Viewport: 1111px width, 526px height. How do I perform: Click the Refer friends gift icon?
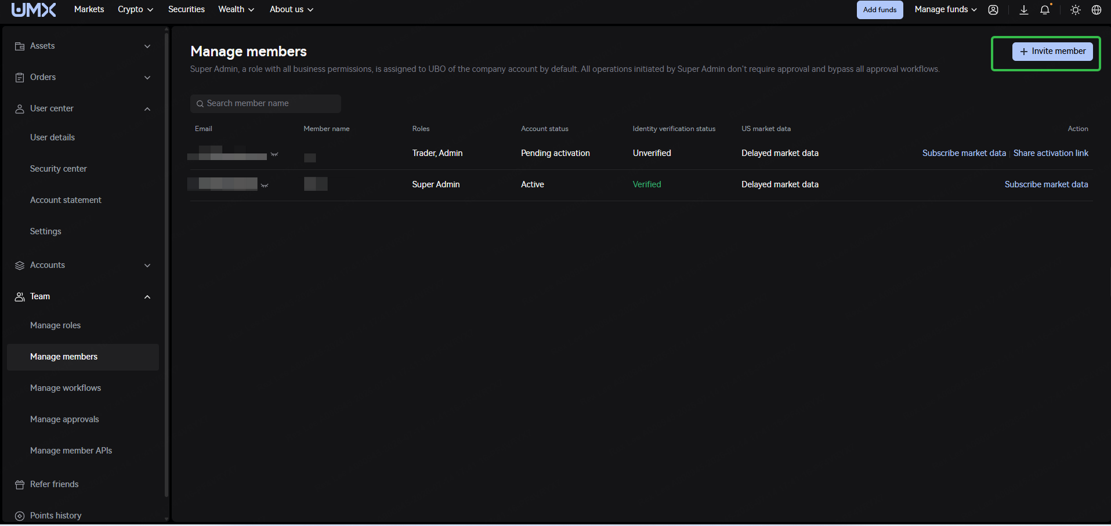point(20,485)
